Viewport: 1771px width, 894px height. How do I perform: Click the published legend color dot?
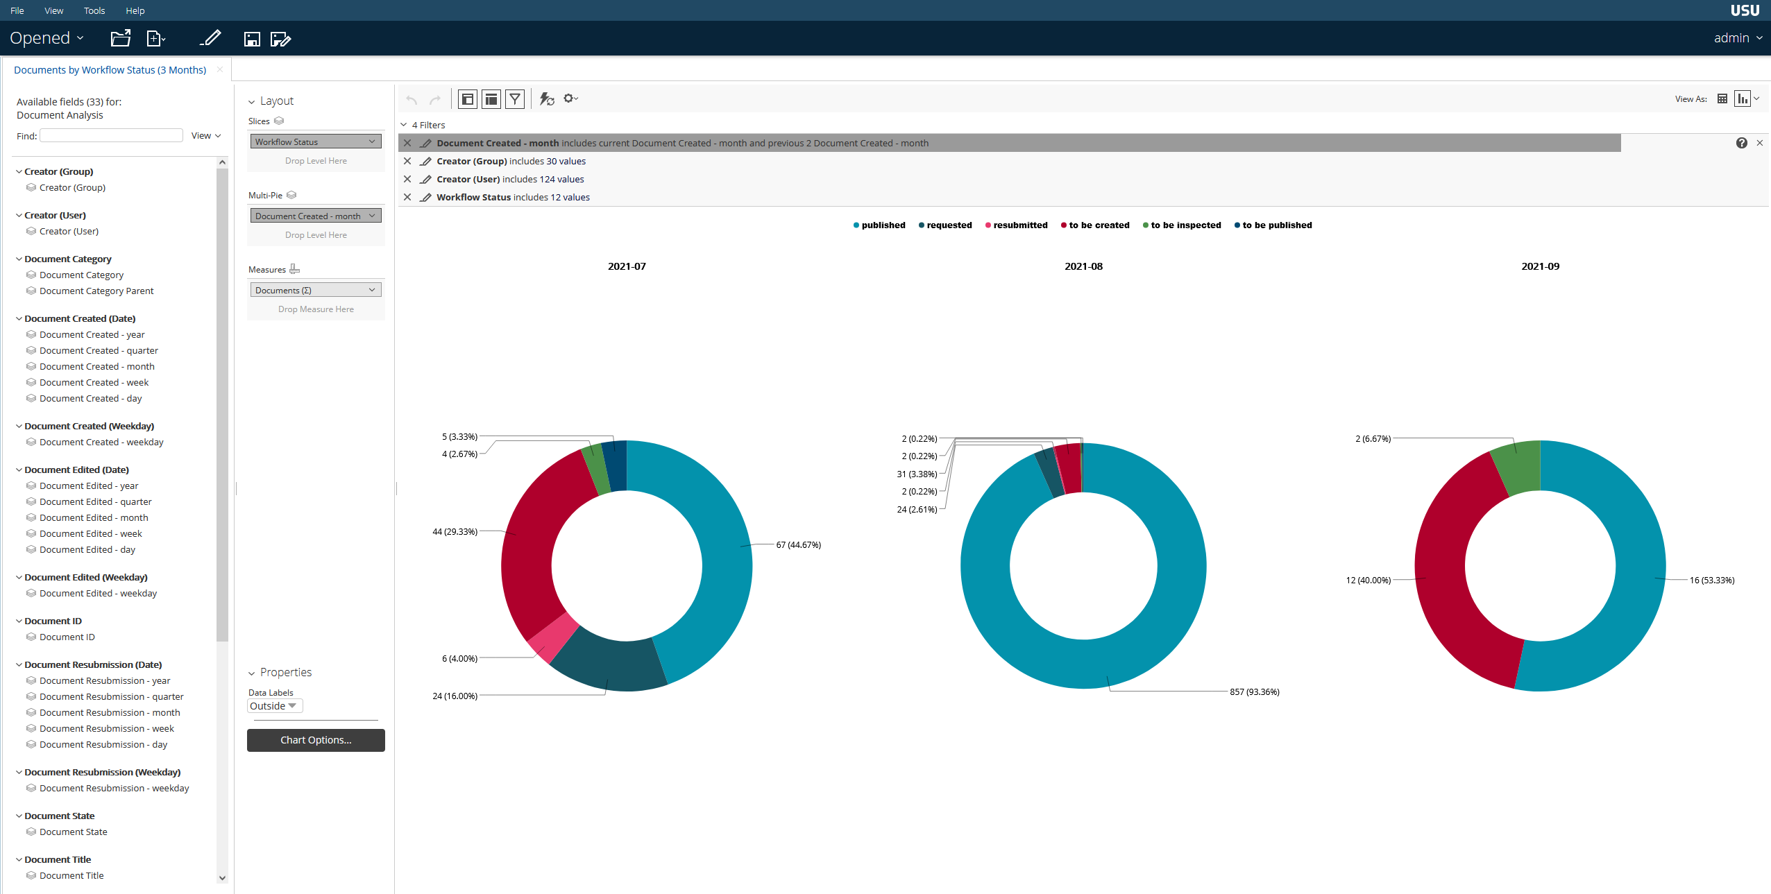click(x=856, y=225)
